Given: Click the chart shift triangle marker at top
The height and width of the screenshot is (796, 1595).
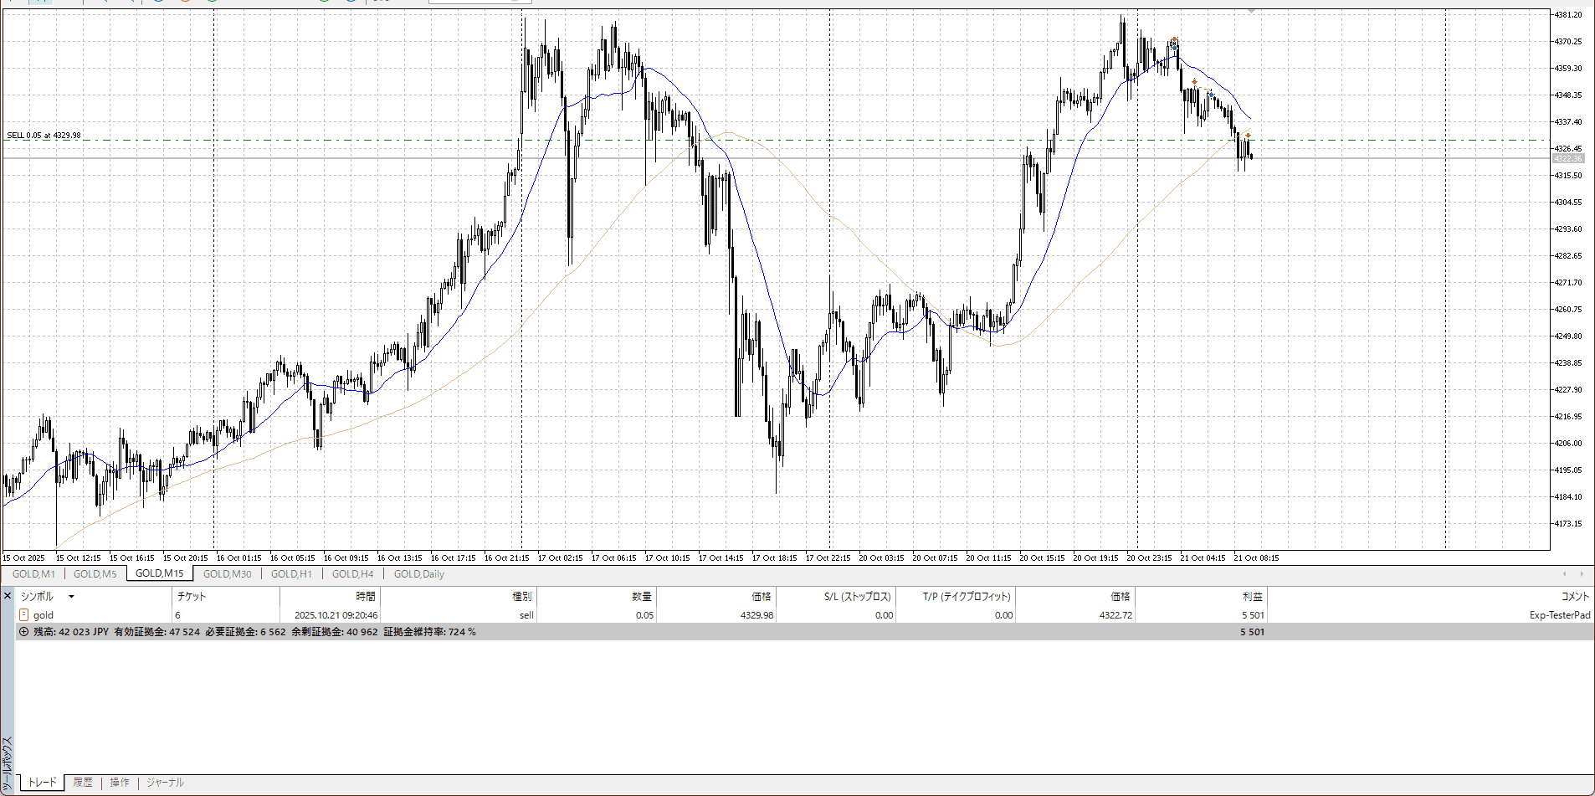Looking at the screenshot, I should (x=1251, y=12).
